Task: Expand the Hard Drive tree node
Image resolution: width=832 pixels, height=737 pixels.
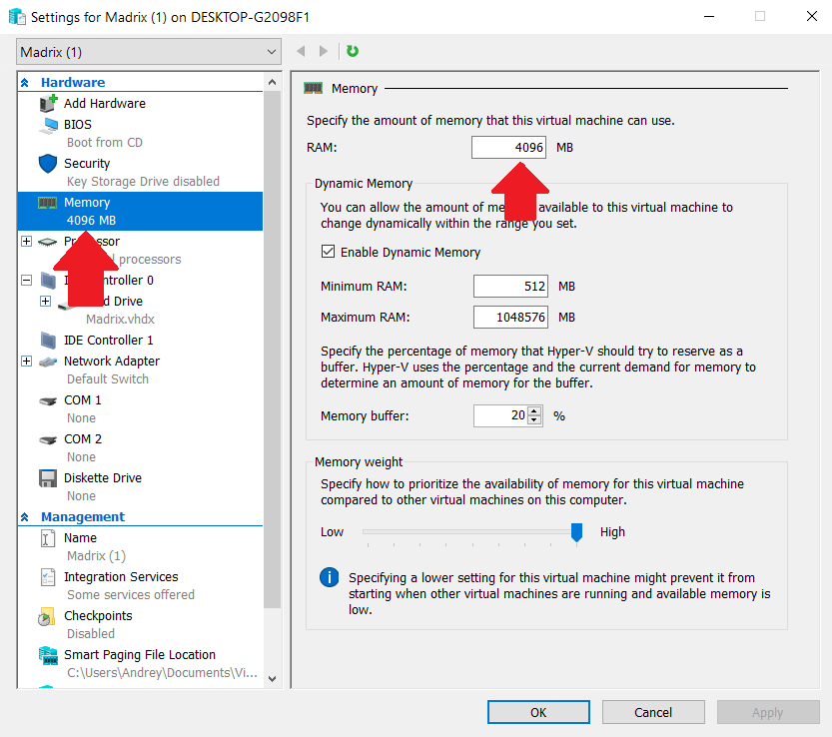Action: click(x=46, y=302)
